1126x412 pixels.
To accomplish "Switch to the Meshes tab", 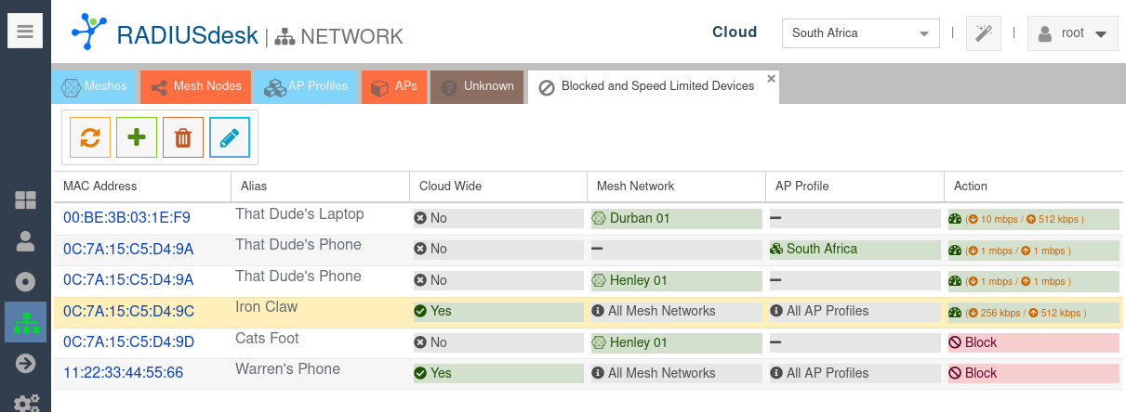I will pos(95,86).
